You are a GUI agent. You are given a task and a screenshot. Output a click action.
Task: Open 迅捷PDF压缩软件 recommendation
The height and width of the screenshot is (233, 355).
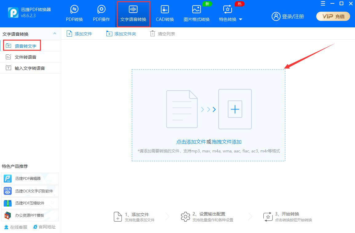click(30, 203)
